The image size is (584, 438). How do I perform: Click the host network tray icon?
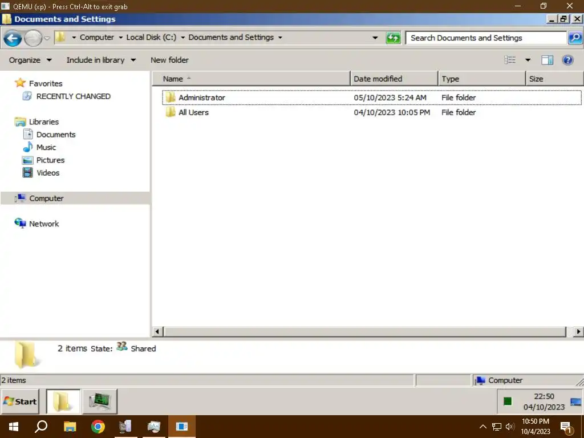pyautogui.click(x=497, y=427)
